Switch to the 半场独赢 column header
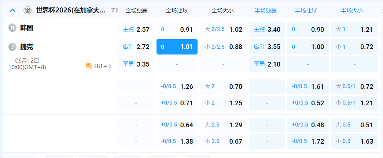Viewport: 383px width, 158px height. [x=266, y=11]
